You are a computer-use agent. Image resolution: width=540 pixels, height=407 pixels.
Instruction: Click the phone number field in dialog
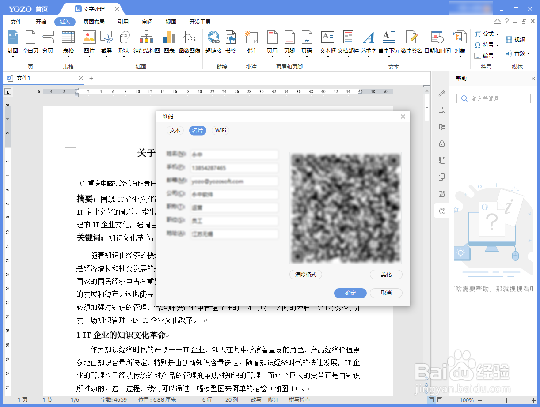click(234, 168)
